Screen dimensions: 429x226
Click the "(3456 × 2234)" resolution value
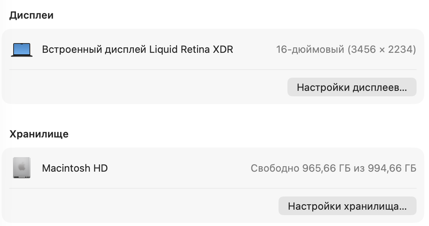[382, 50]
